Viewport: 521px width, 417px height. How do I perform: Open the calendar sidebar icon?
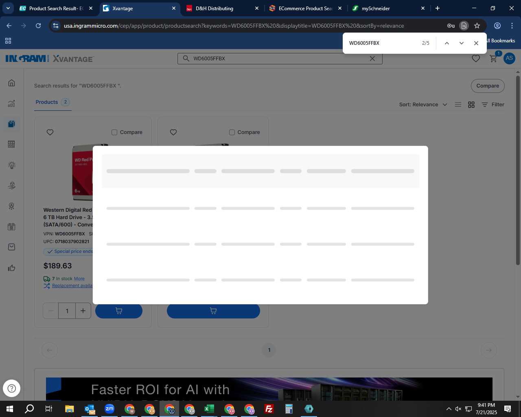[11, 227]
